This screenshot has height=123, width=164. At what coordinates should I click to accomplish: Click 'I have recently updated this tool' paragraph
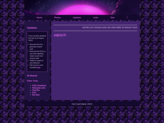pyautogui.click(x=37, y=38)
